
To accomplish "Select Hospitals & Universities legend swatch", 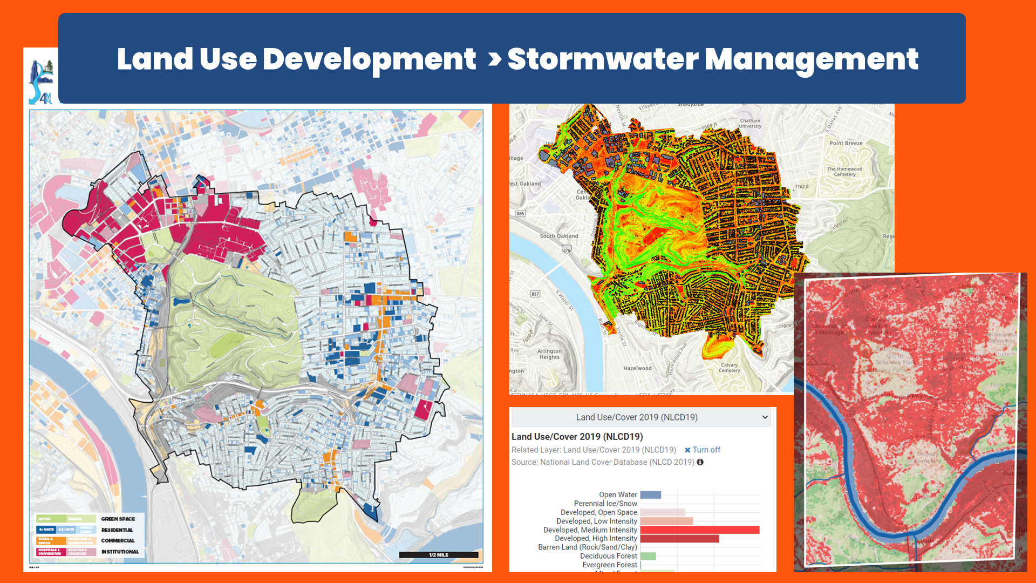I will [x=51, y=552].
